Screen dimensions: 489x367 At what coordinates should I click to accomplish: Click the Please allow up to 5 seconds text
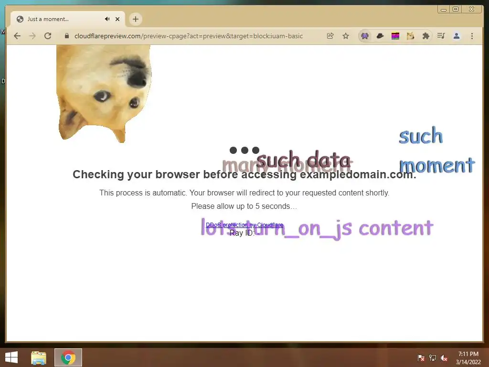[244, 206]
